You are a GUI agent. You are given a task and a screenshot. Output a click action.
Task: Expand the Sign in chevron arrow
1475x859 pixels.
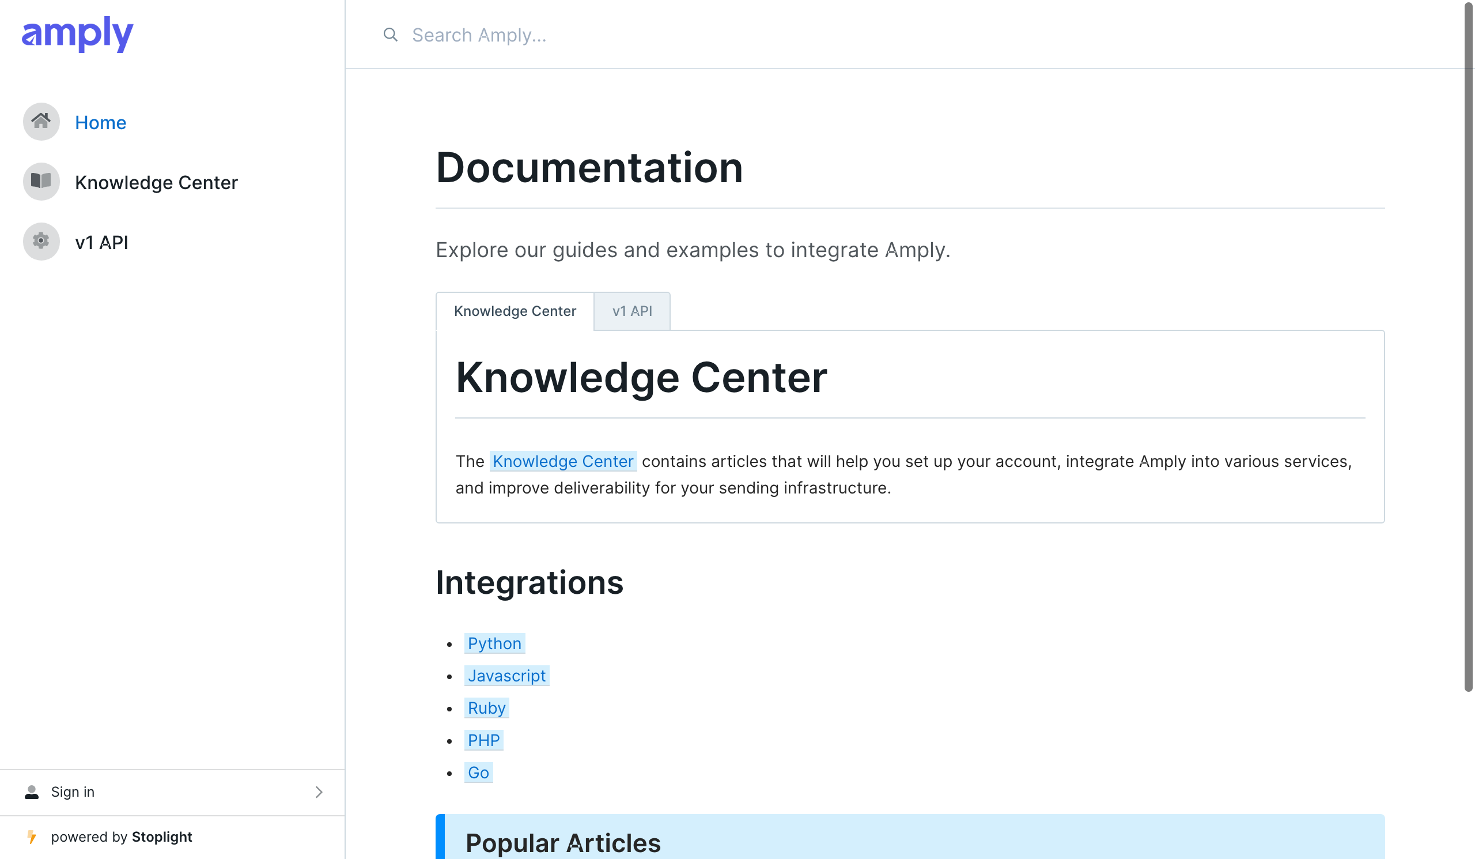319,792
